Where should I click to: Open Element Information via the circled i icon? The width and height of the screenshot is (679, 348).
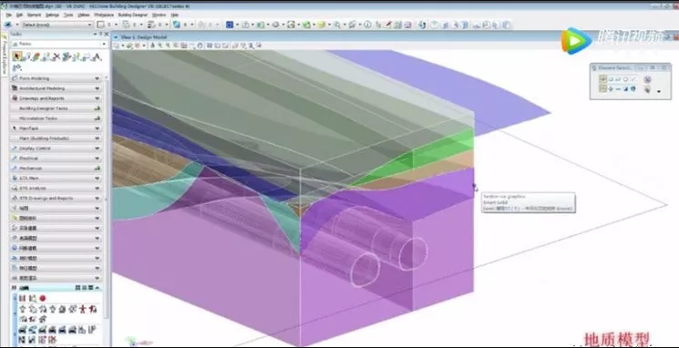click(367, 25)
